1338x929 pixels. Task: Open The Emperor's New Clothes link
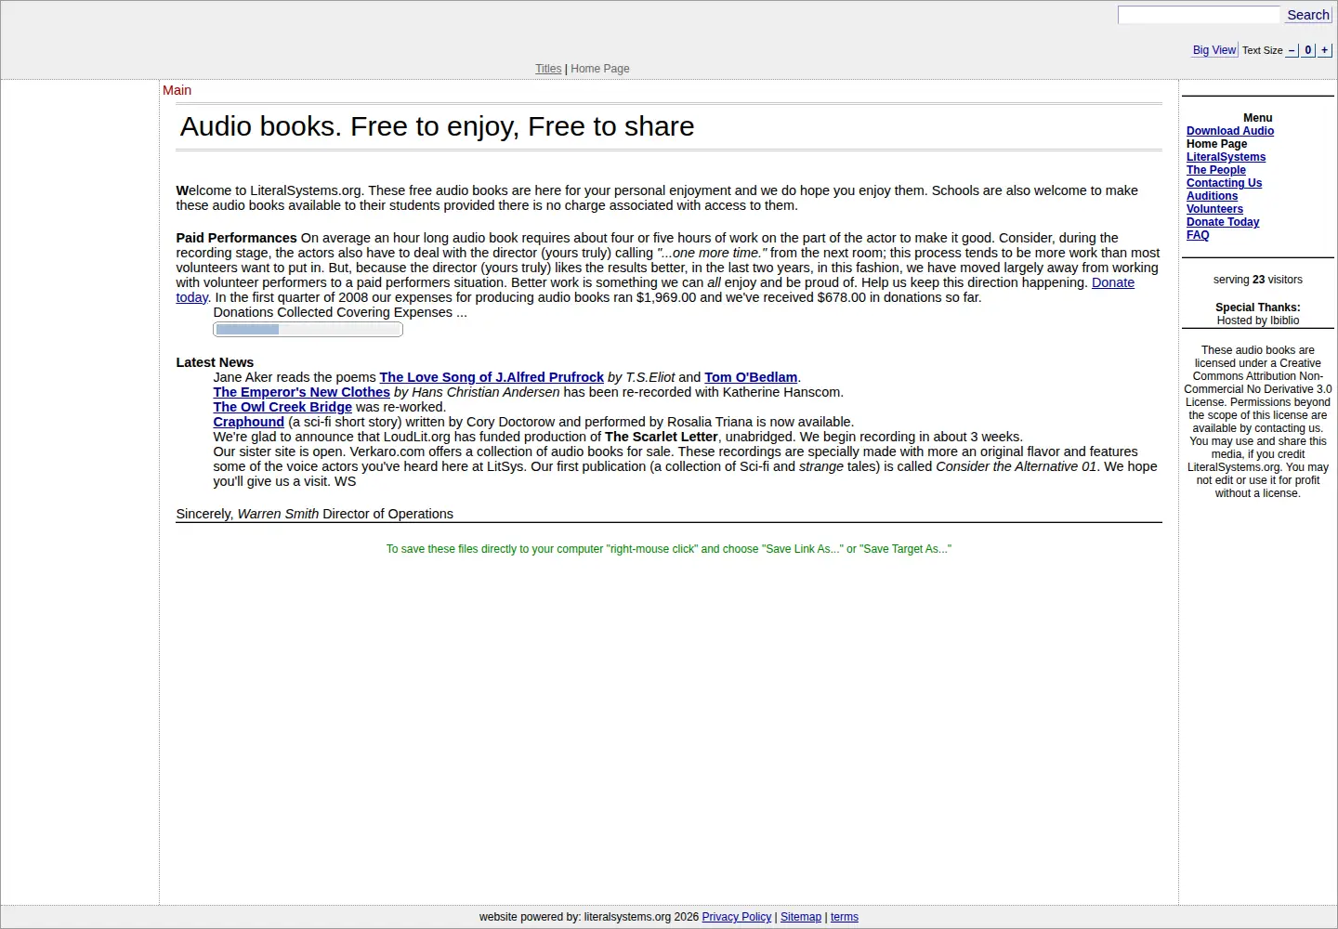(x=301, y=392)
